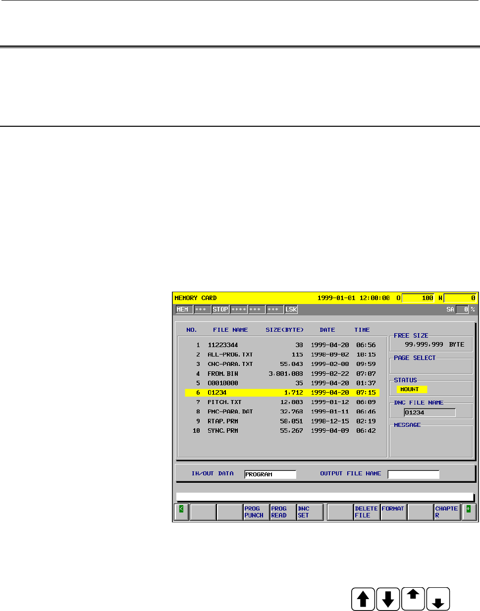Click the page up arrow key
Image resolution: width=480 pixels, height=611 pixels.
click(413, 599)
